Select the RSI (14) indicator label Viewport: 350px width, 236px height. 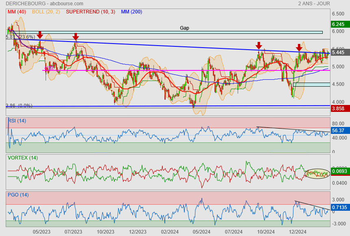pos(17,121)
